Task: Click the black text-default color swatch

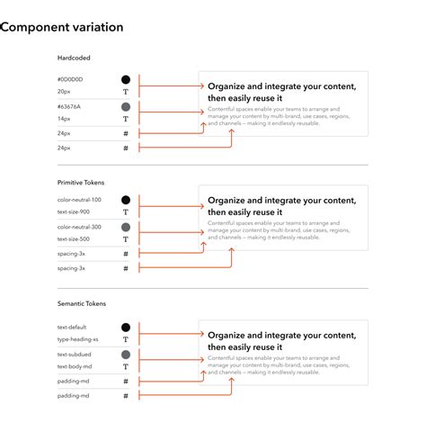Action: (126, 328)
